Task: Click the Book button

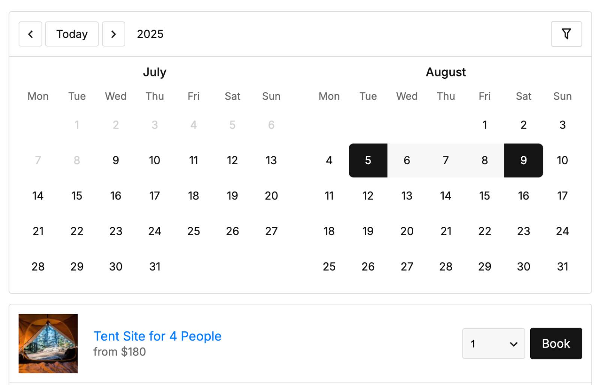Action: tap(556, 343)
